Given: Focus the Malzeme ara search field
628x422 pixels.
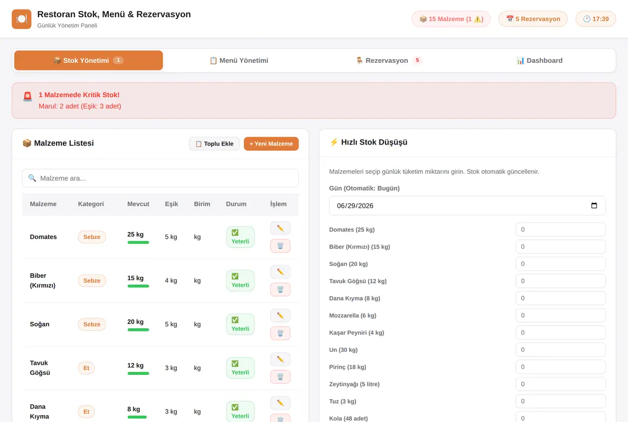Looking at the screenshot, I should [x=160, y=178].
